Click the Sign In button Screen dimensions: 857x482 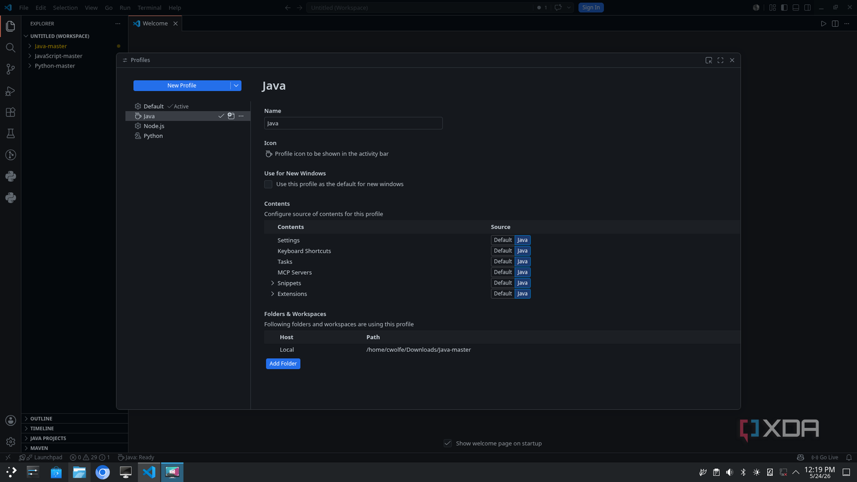click(591, 7)
